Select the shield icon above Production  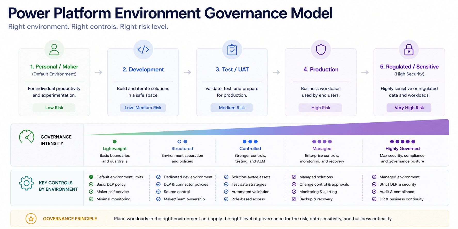coord(321,50)
